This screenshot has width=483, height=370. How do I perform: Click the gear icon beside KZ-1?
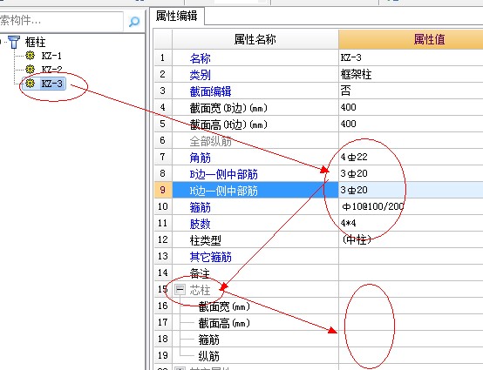(30, 56)
